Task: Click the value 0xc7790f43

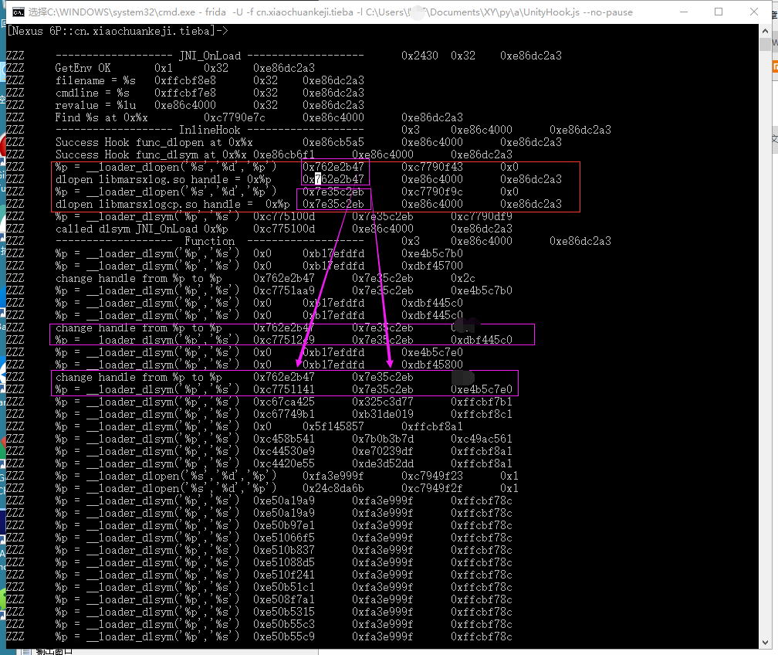Action: tap(431, 168)
